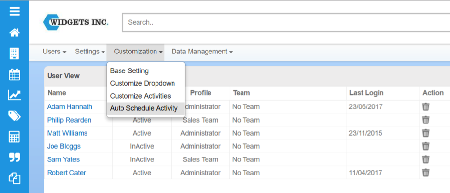Open the calculator icon in sidebar
The height and width of the screenshot is (193, 450).
pyautogui.click(x=15, y=137)
